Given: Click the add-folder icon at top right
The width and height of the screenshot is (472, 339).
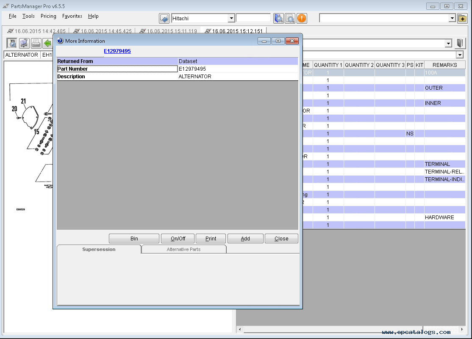Looking at the screenshot, I should pos(462,18).
